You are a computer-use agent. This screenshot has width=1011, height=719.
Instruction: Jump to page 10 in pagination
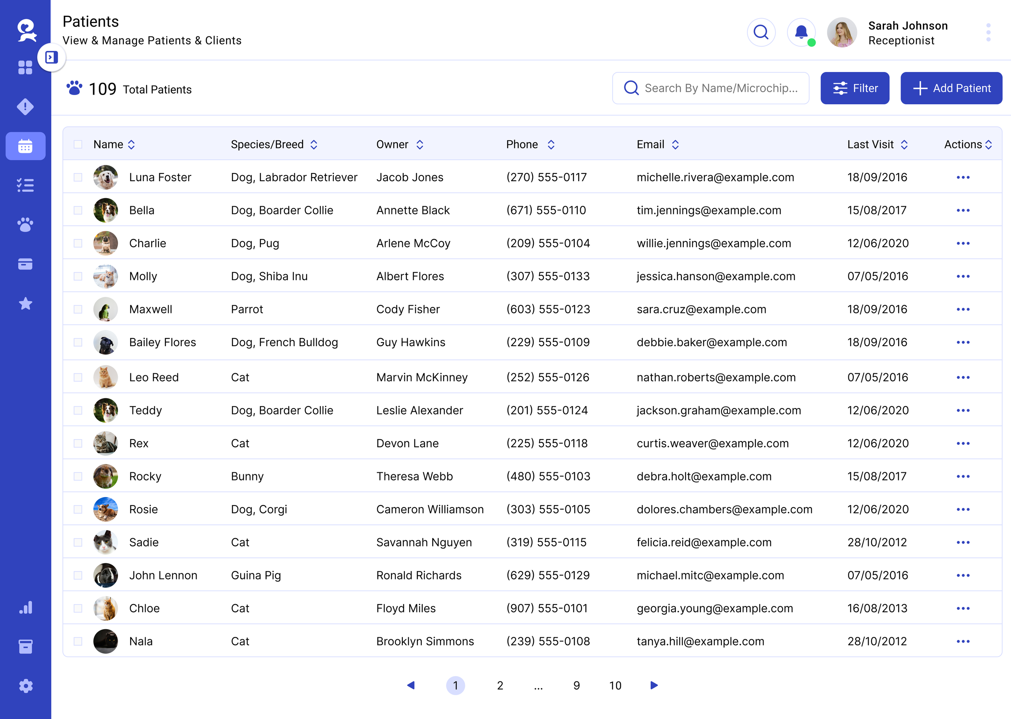tap(615, 685)
